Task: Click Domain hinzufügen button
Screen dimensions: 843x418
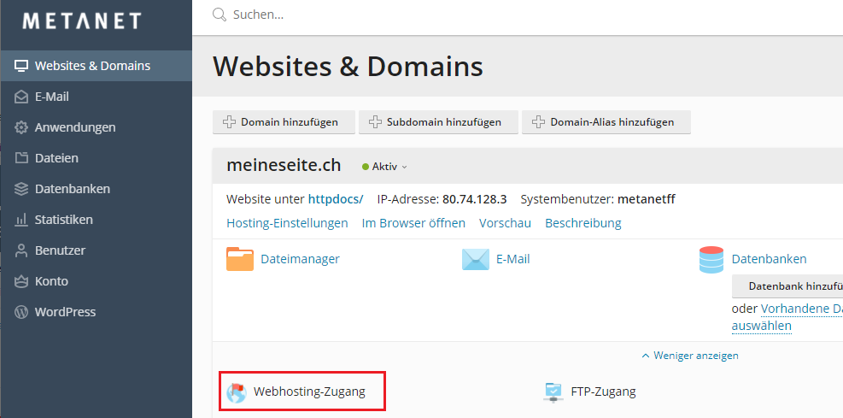Action: [x=281, y=122]
